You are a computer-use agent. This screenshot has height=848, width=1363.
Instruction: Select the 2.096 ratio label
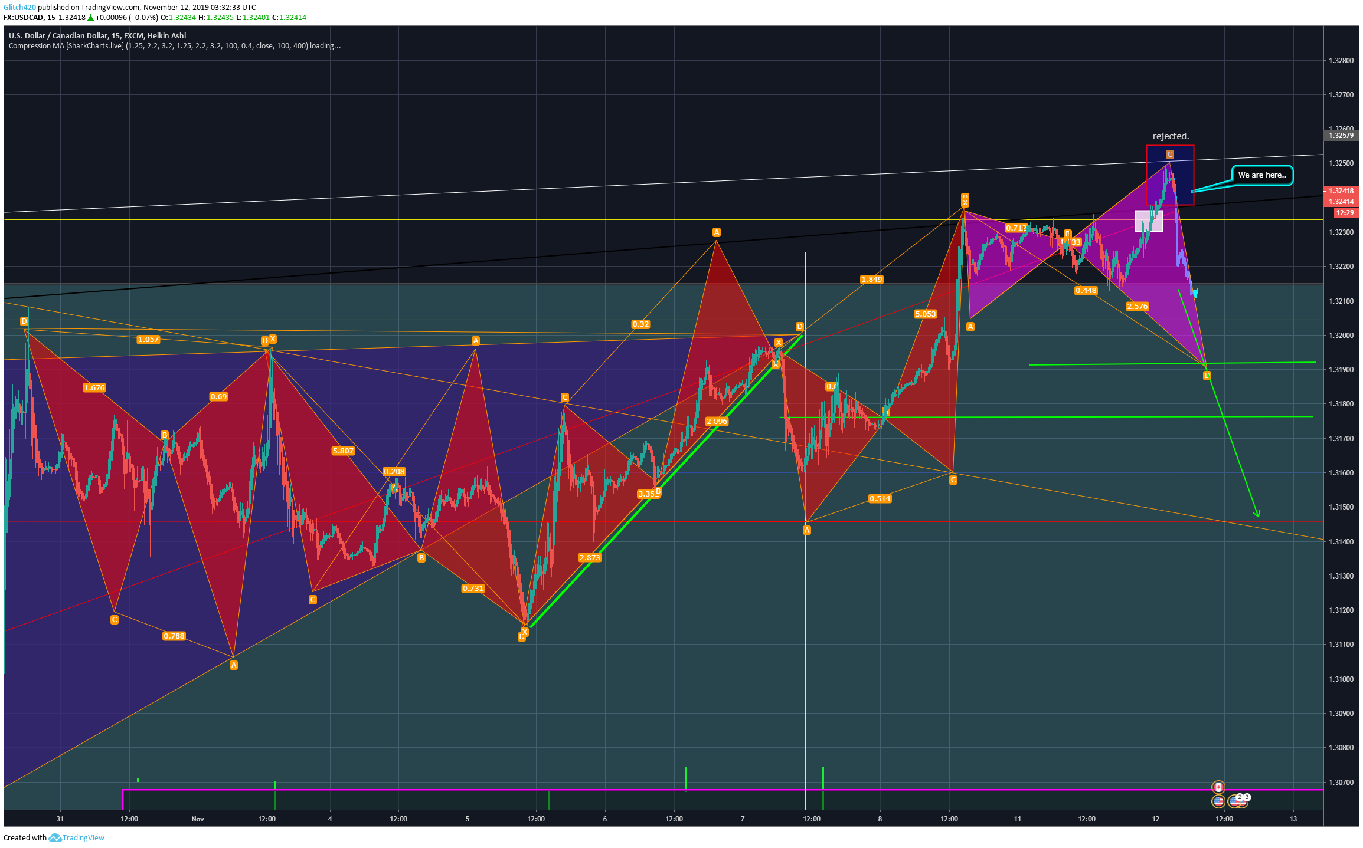tap(717, 422)
